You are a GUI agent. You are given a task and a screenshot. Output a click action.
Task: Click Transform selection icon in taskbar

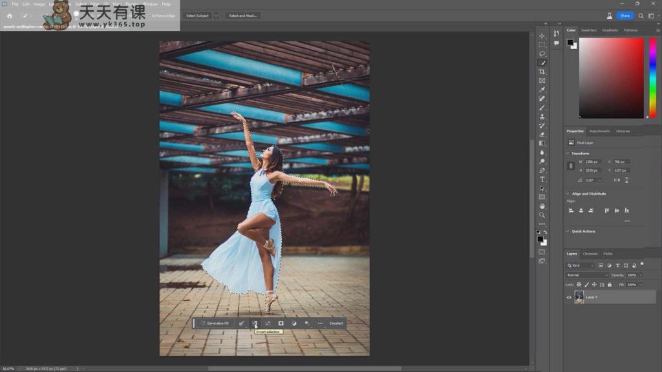click(268, 323)
